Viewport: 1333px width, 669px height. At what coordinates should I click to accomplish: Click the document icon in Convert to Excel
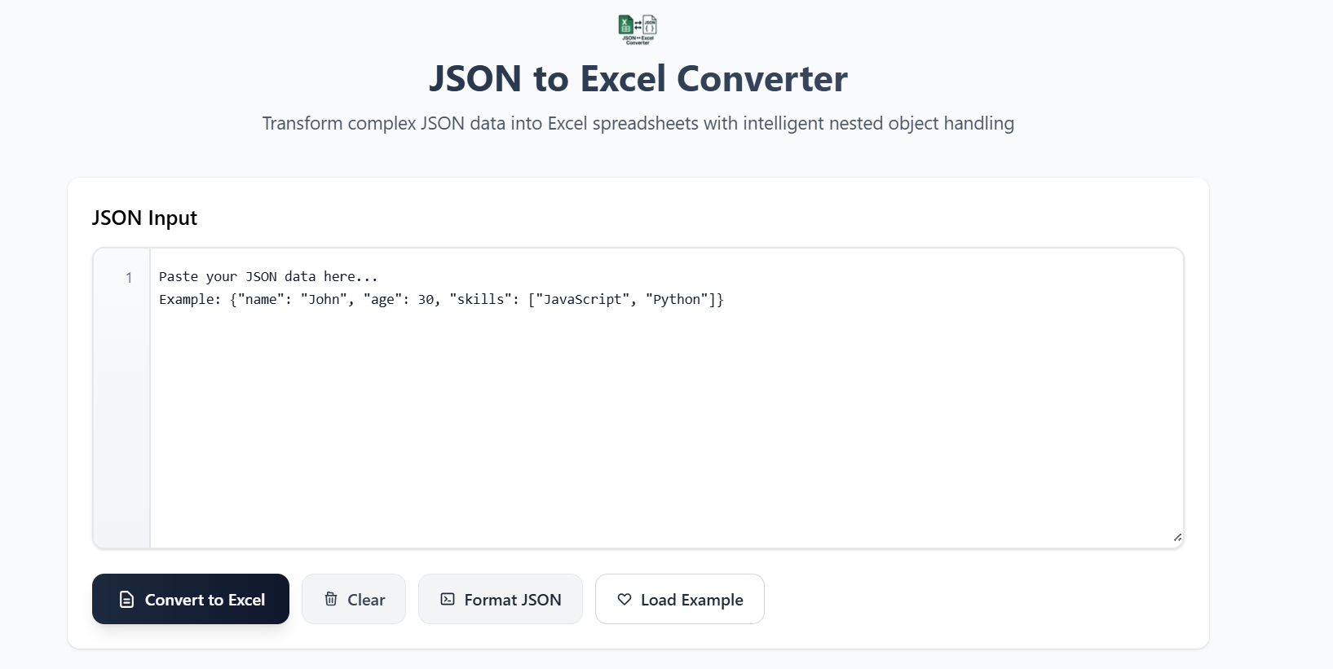point(126,600)
